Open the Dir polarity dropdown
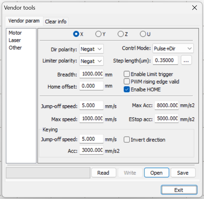Viewport: 204px width, 199px height. coord(91,49)
